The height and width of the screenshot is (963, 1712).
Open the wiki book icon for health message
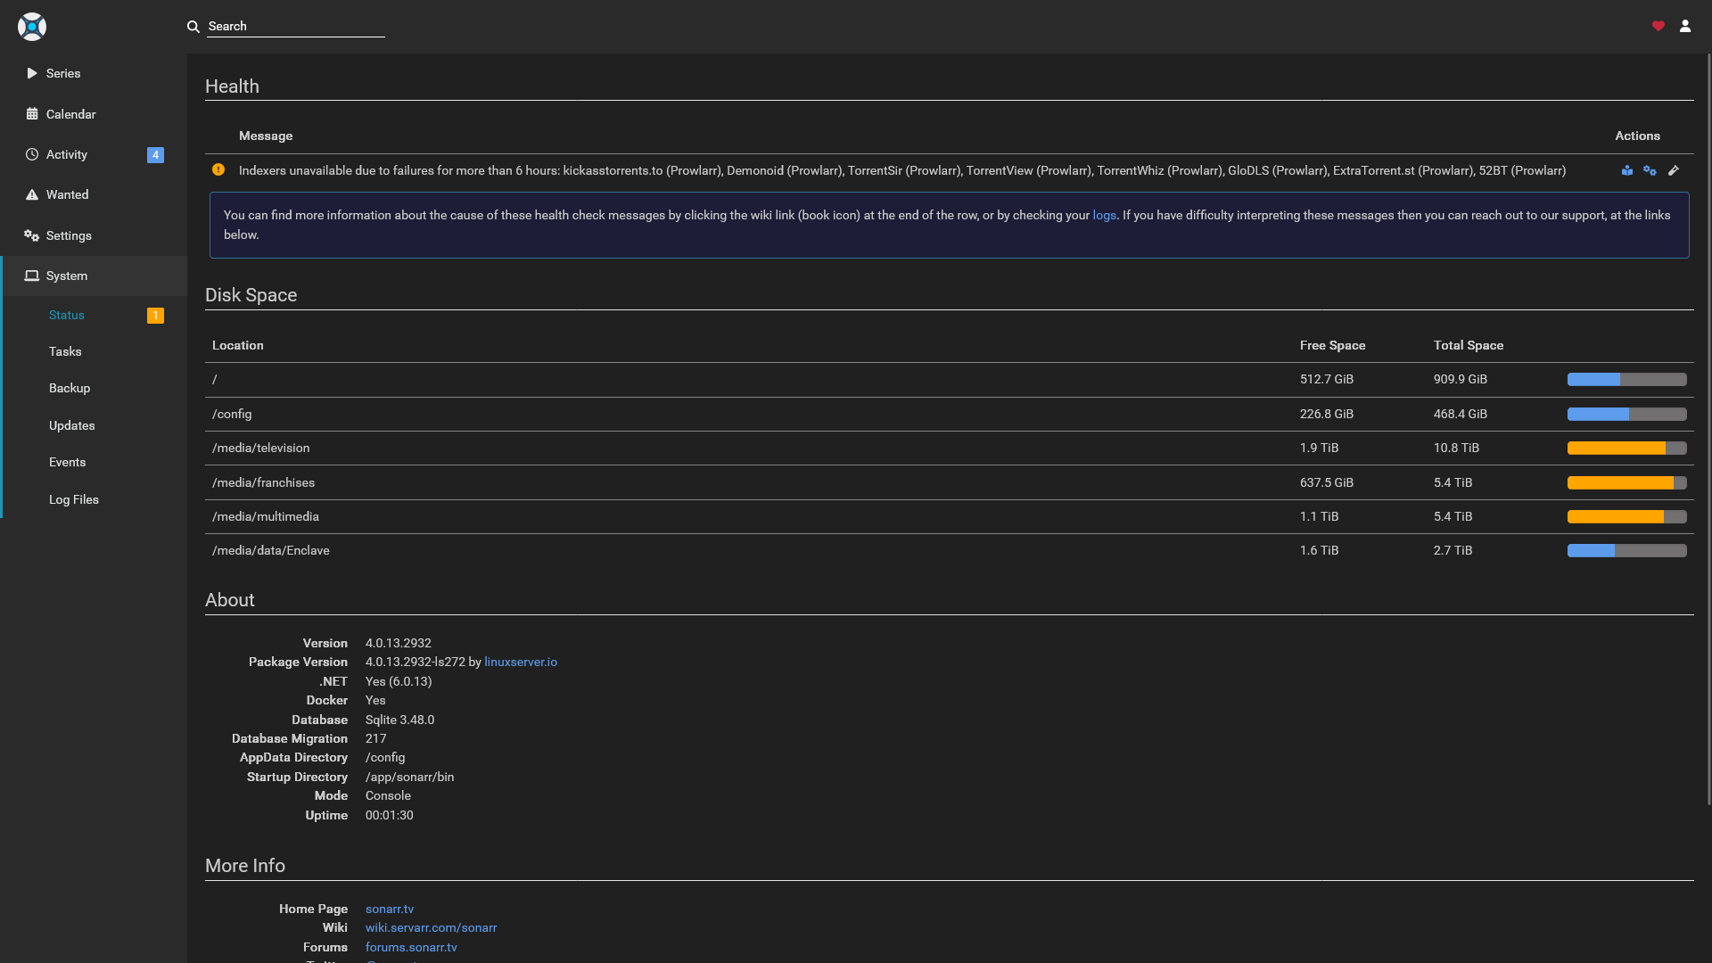tap(1627, 170)
